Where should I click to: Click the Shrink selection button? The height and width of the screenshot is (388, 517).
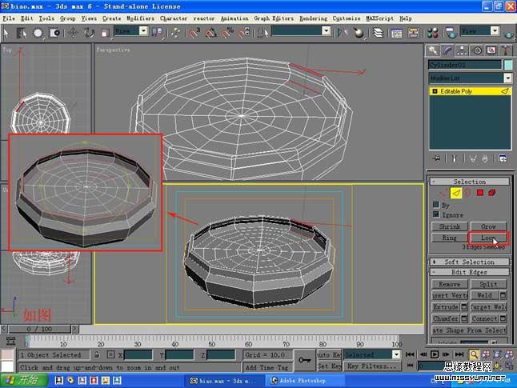(450, 226)
